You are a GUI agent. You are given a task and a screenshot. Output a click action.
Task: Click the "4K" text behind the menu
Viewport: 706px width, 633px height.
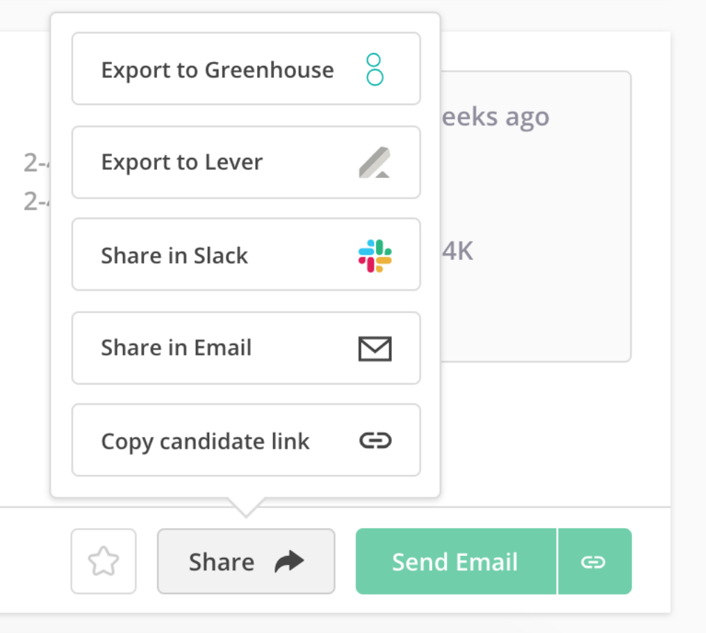(457, 251)
